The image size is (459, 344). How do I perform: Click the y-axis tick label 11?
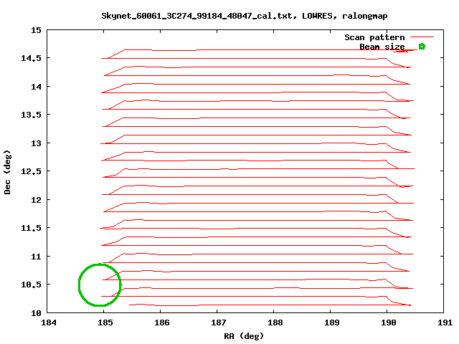37,257
